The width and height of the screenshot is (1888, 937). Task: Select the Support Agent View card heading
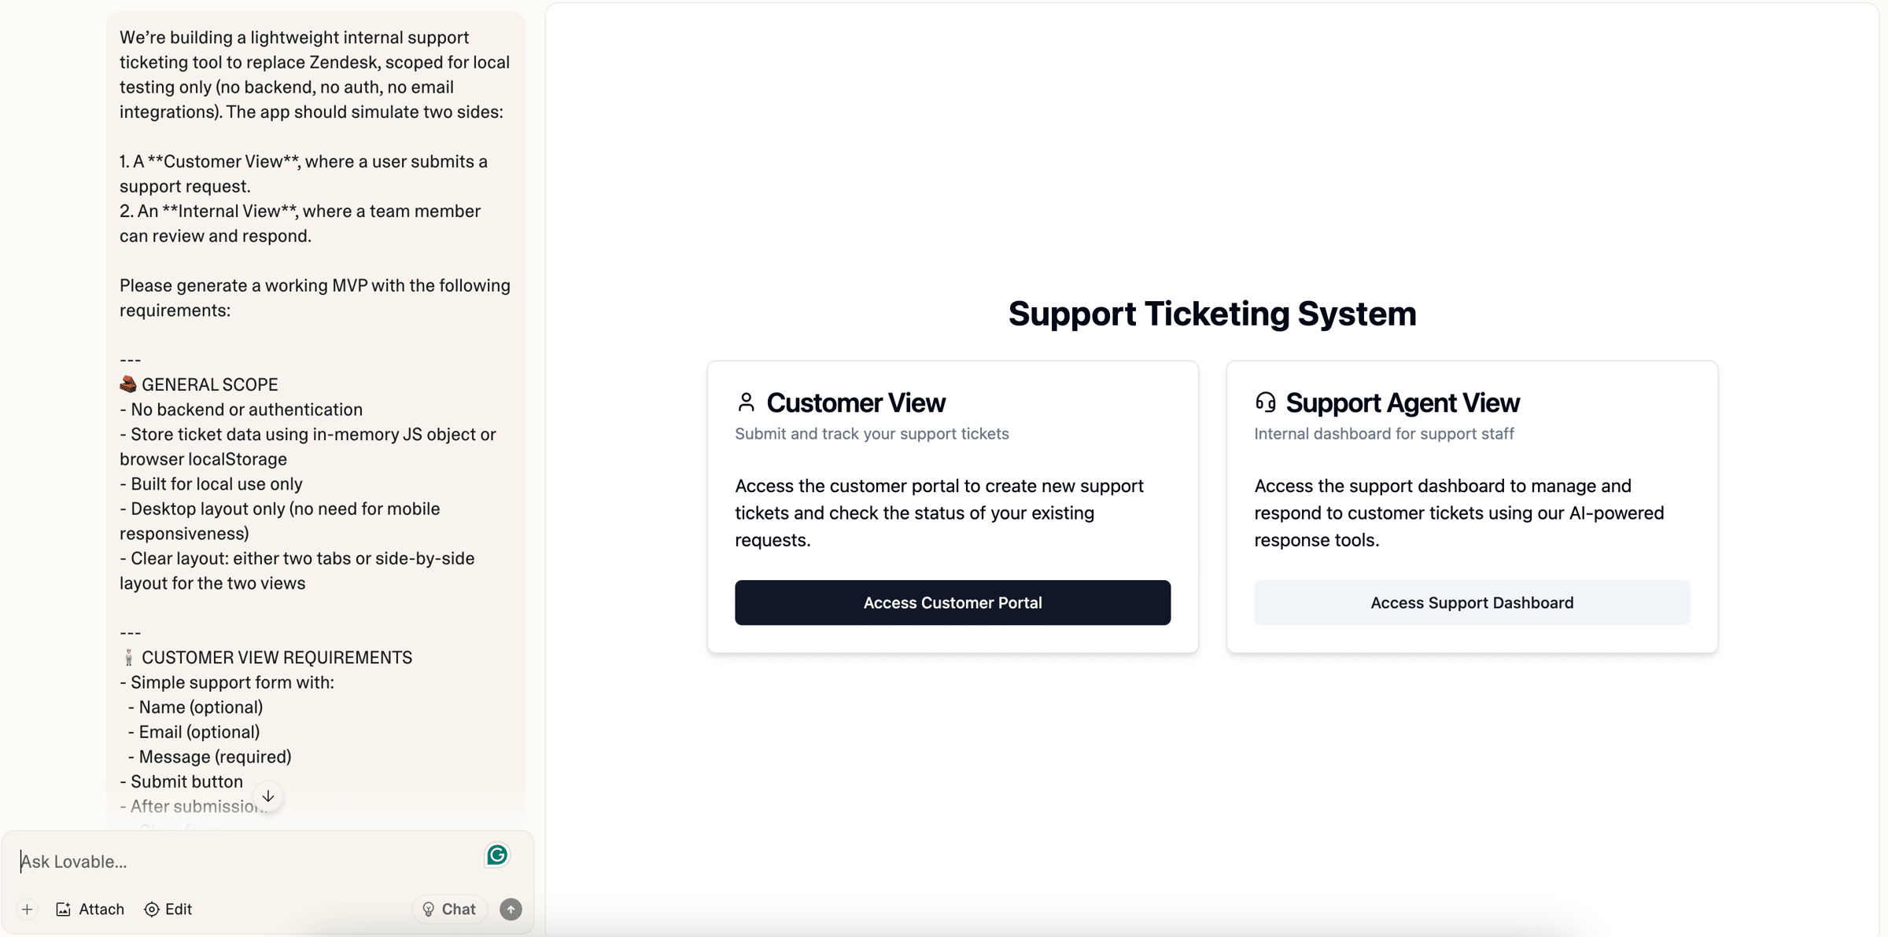tap(1403, 402)
